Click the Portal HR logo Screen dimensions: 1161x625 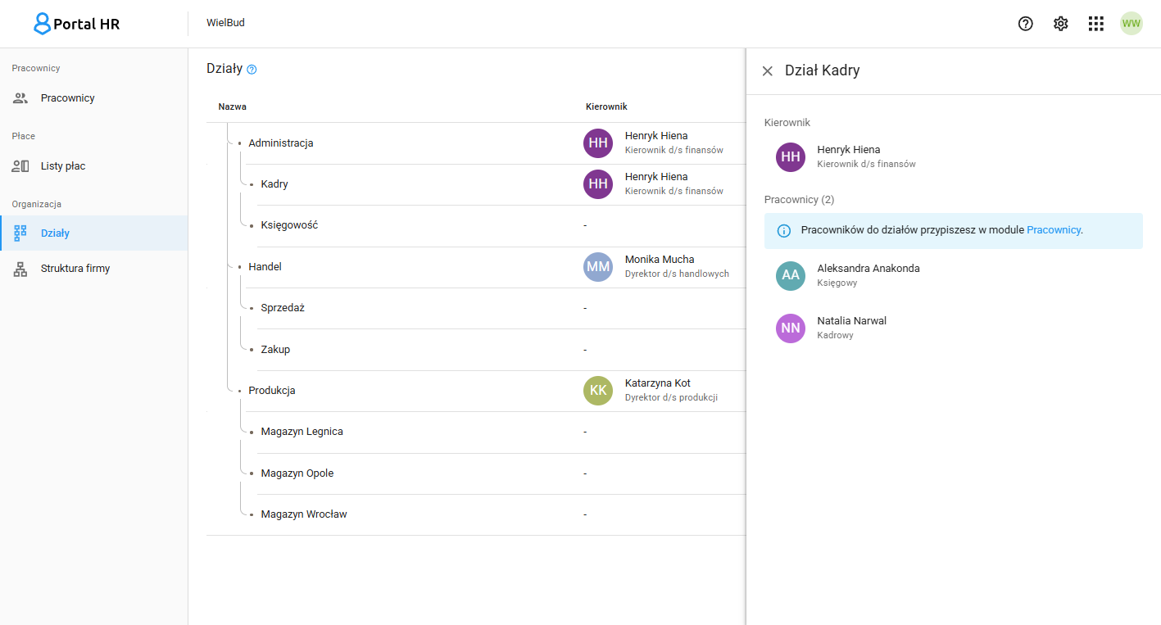coord(76,24)
